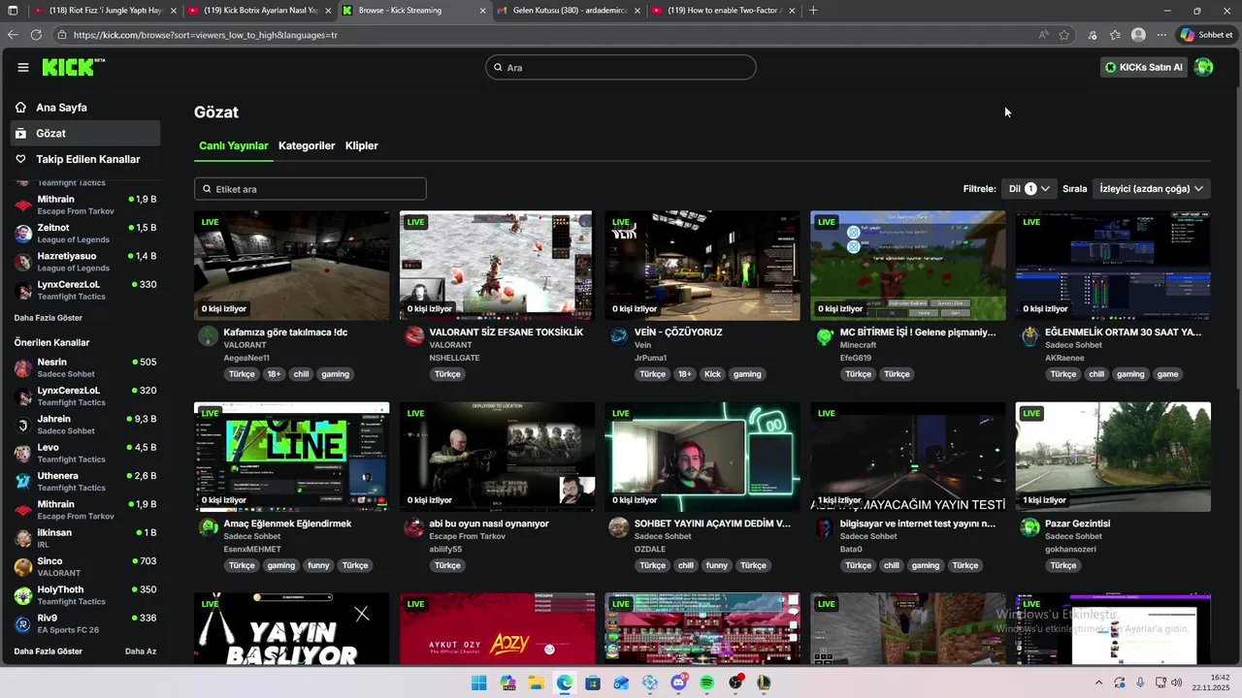Image resolution: width=1242 pixels, height=698 pixels.
Task: Click the KICK logo
Action: 74,67
